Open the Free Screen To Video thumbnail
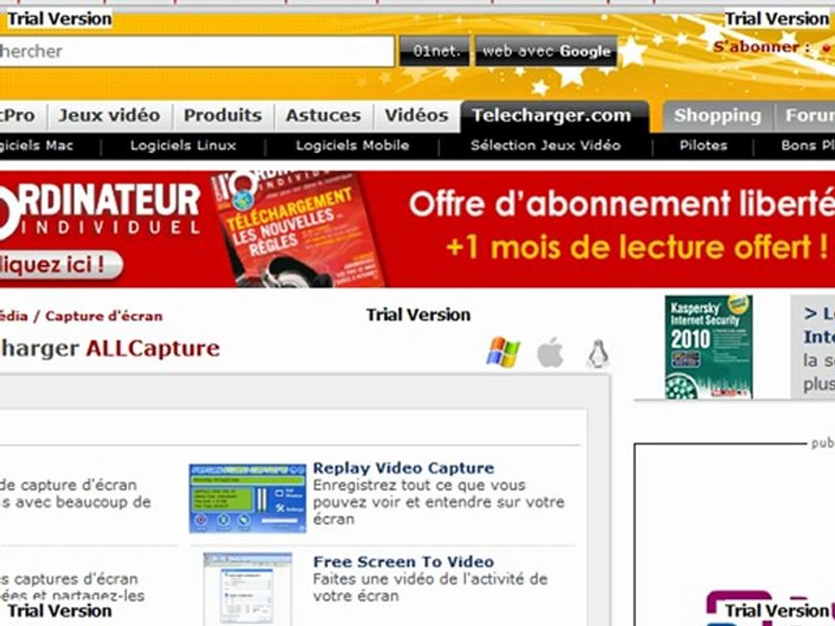835x626 pixels. coord(248,589)
